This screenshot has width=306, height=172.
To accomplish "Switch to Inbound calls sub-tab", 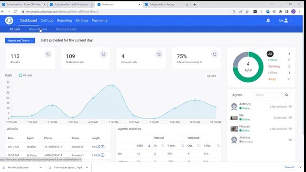I will [38, 29].
